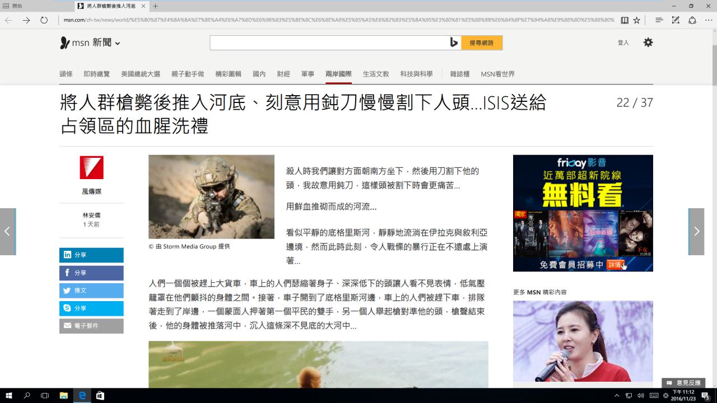Open the soldier article thumbnail image

(x=211, y=197)
